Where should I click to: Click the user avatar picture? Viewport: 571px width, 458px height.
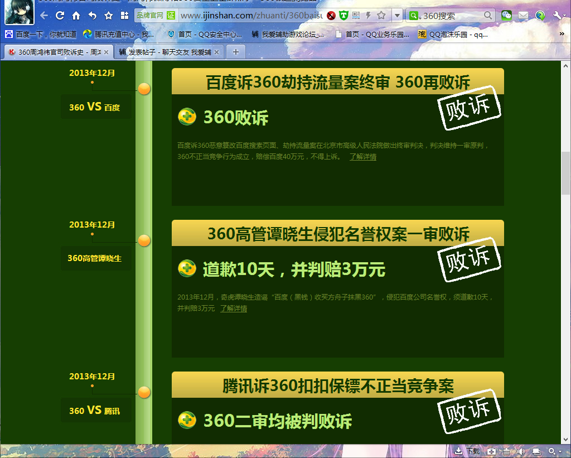tap(20, 12)
